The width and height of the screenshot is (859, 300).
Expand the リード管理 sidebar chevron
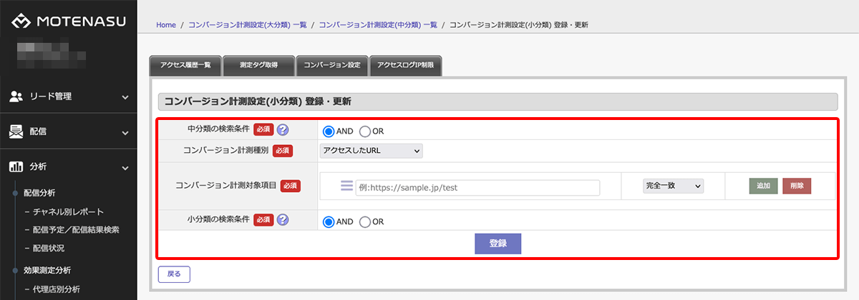[x=125, y=97]
